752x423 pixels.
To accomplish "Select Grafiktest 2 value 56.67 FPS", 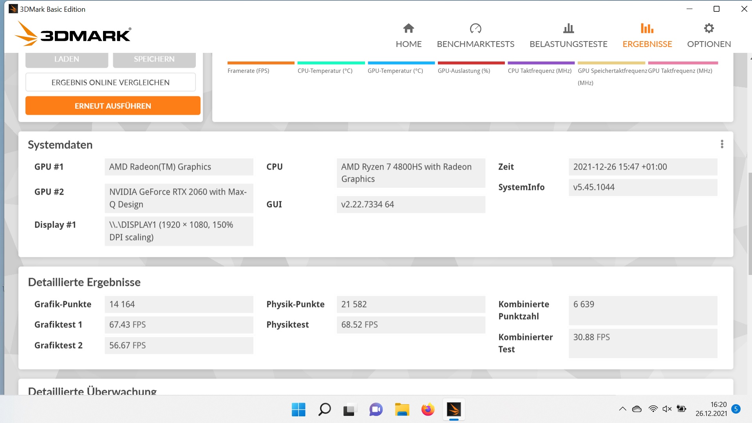I will (179, 345).
